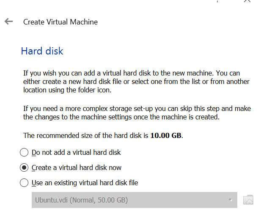Click the 'Use an existing virtual hard disk file' label
261x216 pixels.
(85, 183)
